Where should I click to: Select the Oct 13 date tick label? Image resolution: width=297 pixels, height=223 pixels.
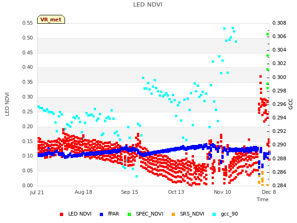coord(176,192)
